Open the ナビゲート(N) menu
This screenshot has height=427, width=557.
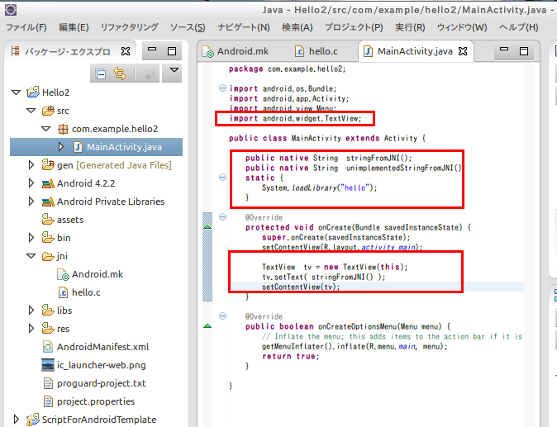(244, 27)
